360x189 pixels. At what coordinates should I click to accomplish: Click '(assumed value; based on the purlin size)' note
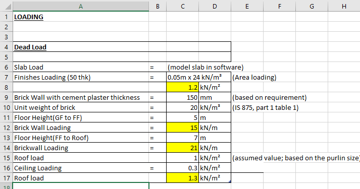click(x=296, y=158)
